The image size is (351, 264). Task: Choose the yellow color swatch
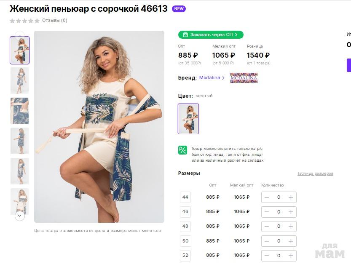(188, 119)
